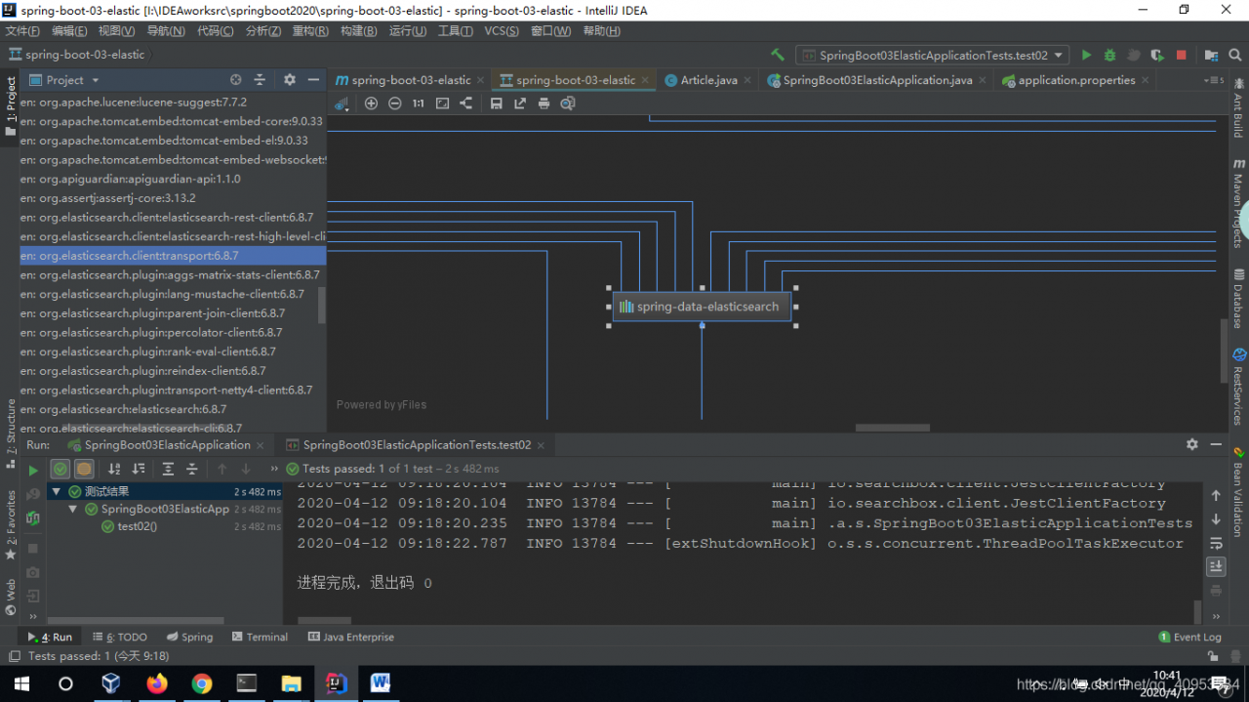Image resolution: width=1249 pixels, height=702 pixels.
Task: Open Search Everywhere magnifier icon
Action: pyautogui.click(x=1236, y=56)
